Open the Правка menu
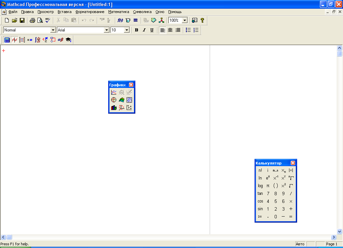The height and width of the screenshot is (248, 343). tap(27, 12)
